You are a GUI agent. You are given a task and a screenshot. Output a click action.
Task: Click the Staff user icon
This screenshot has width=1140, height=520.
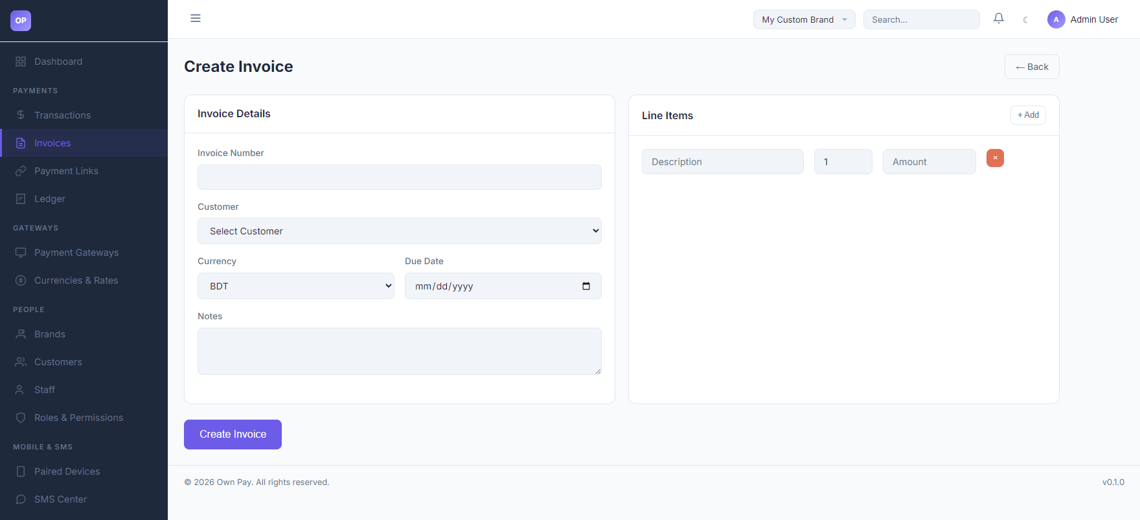[x=21, y=390]
